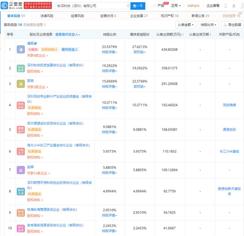Open 深圳钛合投资发展合伙企业 link
The width and height of the screenshot is (244, 236).
(x=56, y=65)
